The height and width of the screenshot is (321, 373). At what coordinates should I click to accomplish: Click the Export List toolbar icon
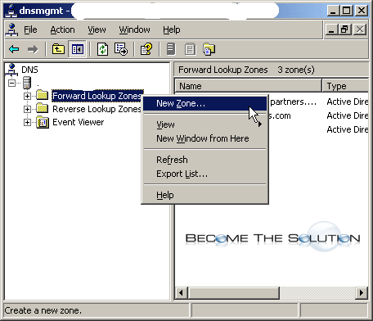[x=121, y=49]
